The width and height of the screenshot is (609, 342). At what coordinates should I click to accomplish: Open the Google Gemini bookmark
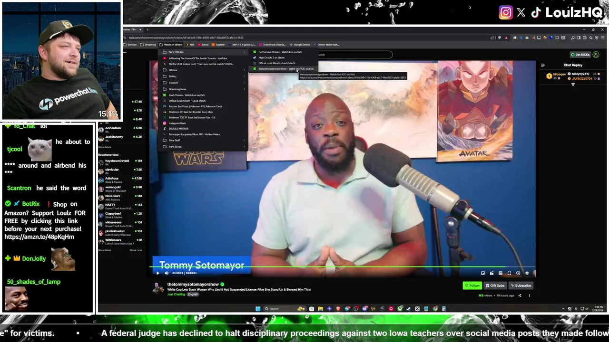point(300,45)
